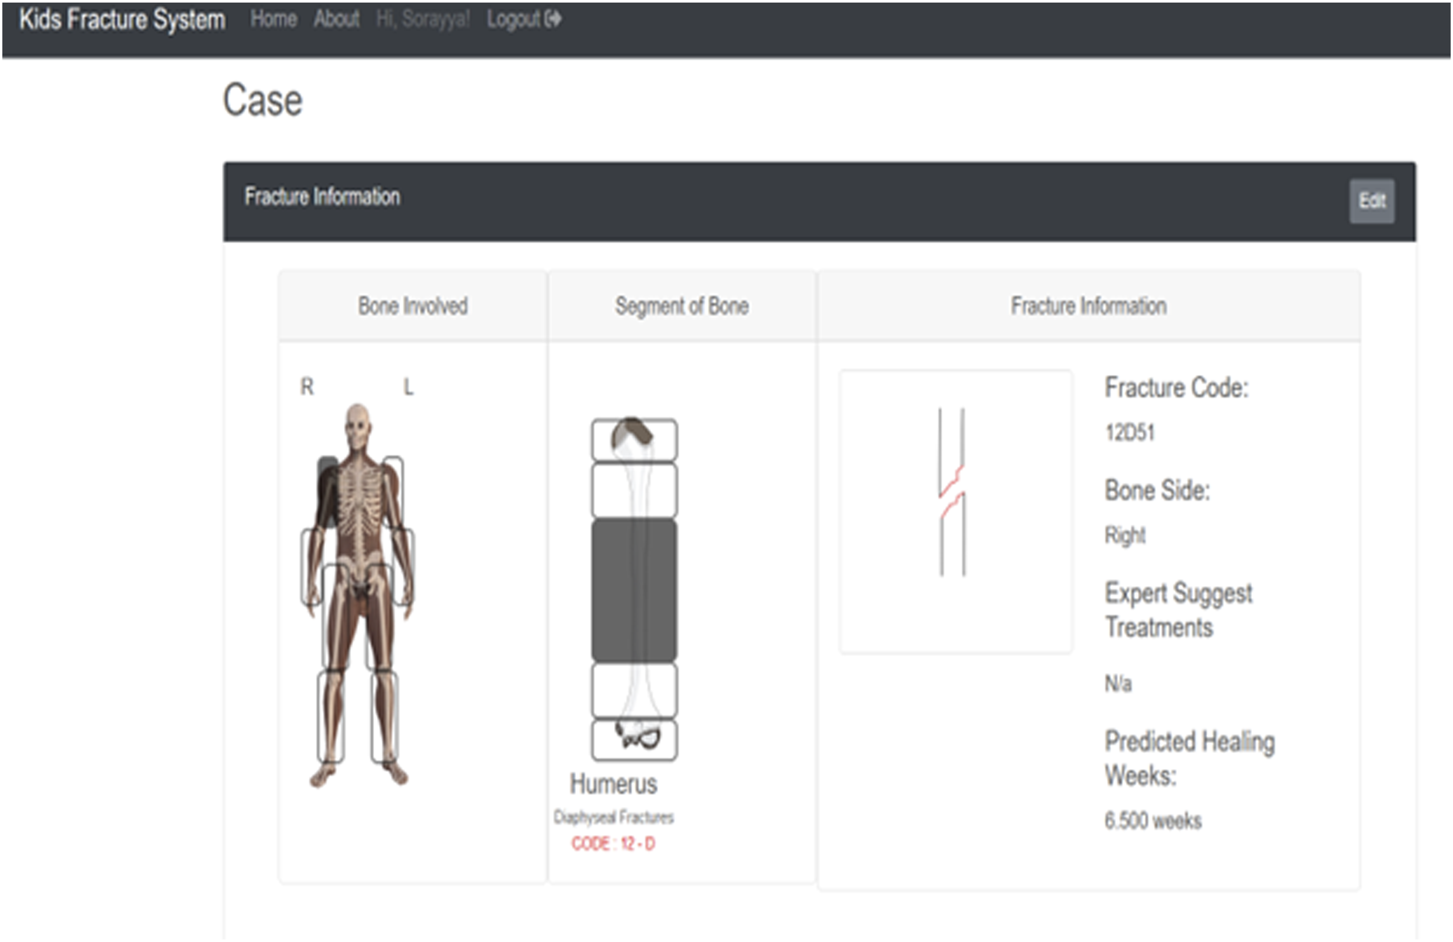Click the fracture pattern diagram thumbnail
The image size is (1453, 942).
click(955, 512)
